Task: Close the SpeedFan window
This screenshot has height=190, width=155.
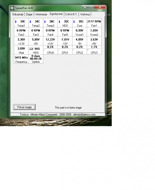Action: pyautogui.click(x=100, y=7)
